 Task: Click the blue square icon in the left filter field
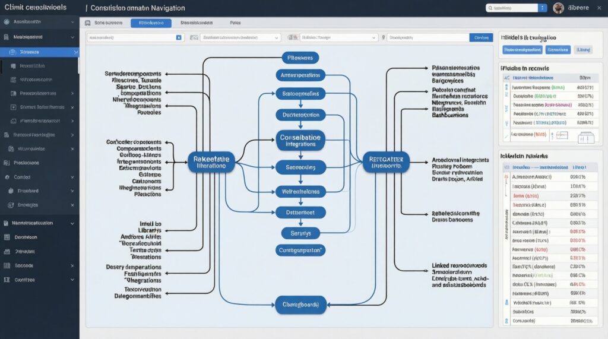(179, 37)
